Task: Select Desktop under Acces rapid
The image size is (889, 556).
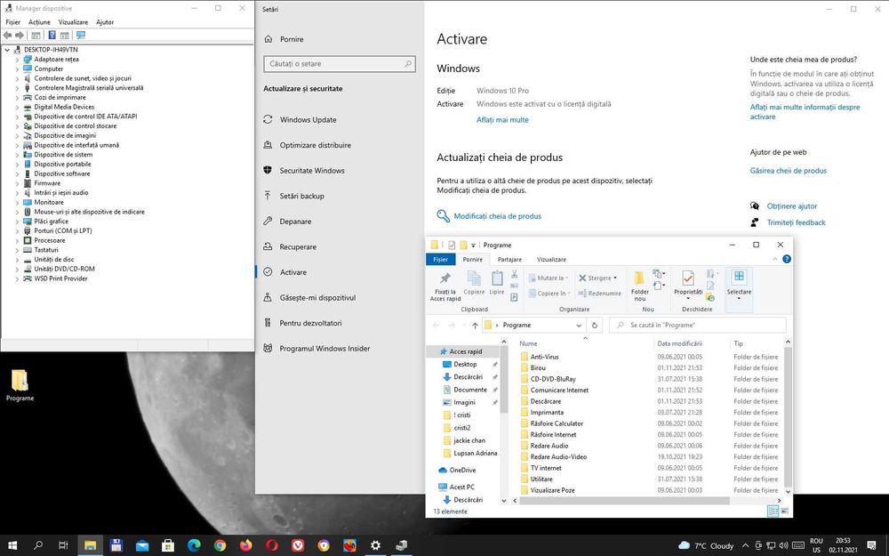Action: pyautogui.click(x=465, y=364)
